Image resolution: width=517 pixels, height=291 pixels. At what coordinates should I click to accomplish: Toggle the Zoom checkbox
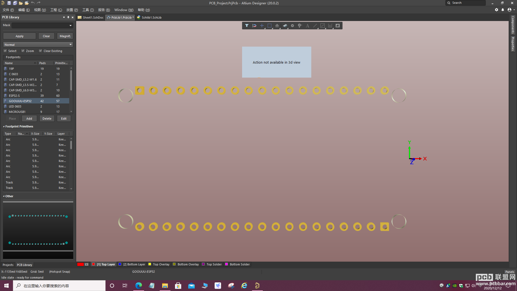23,51
